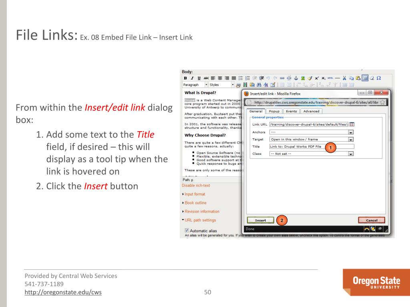Browse files using icon beside Link URL
Image resolution: width=410 pixels, height=307 pixels.
click(352, 124)
